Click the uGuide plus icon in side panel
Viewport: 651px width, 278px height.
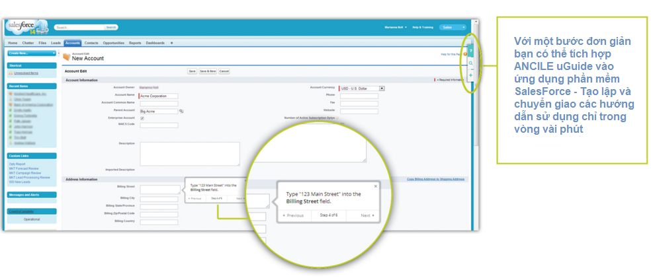click(x=471, y=75)
